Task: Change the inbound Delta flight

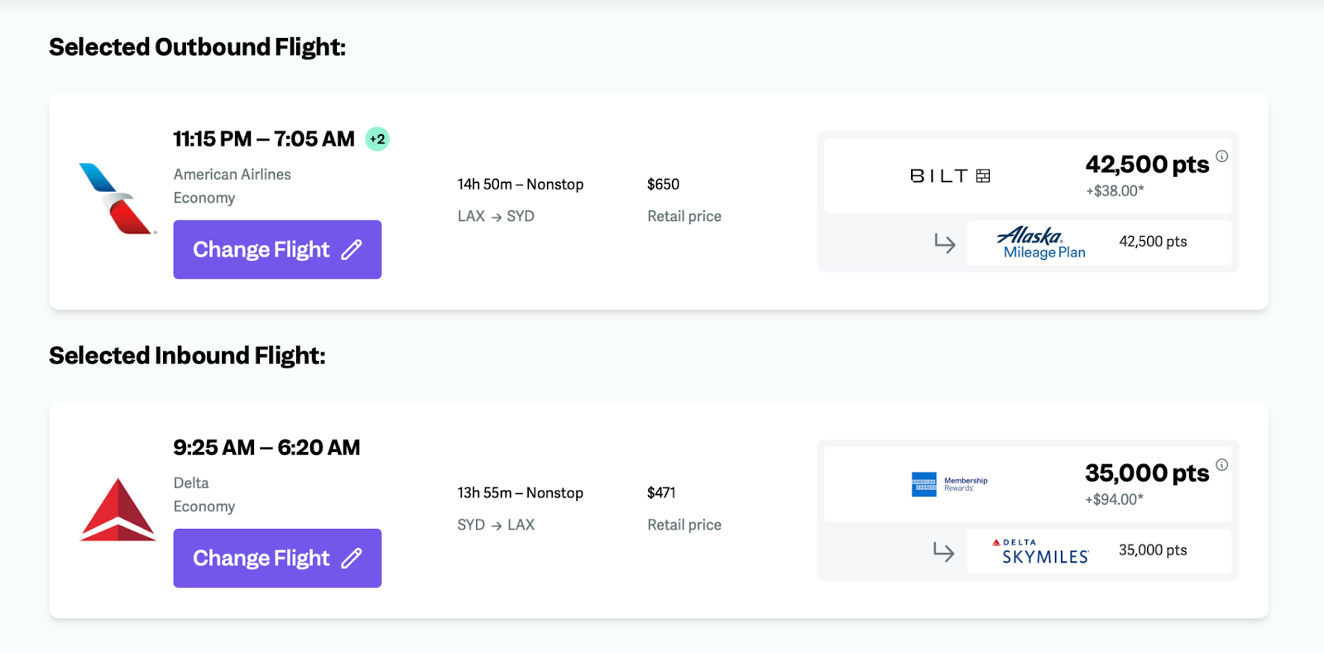Action: click(261, 558)
